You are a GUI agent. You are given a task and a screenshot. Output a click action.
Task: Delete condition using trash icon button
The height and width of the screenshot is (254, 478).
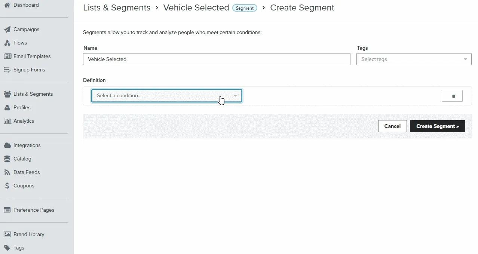(452, 96)
